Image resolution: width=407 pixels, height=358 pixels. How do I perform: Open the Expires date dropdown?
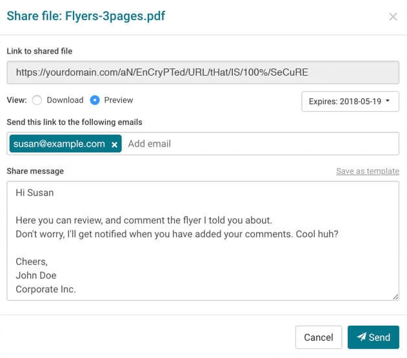350,101
